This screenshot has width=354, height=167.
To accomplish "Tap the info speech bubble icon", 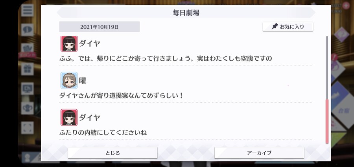I will point(27,30).
